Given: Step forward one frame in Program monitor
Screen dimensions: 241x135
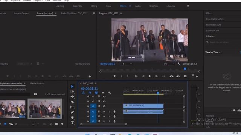Looking at the screenshot, I should click(157, 76).
